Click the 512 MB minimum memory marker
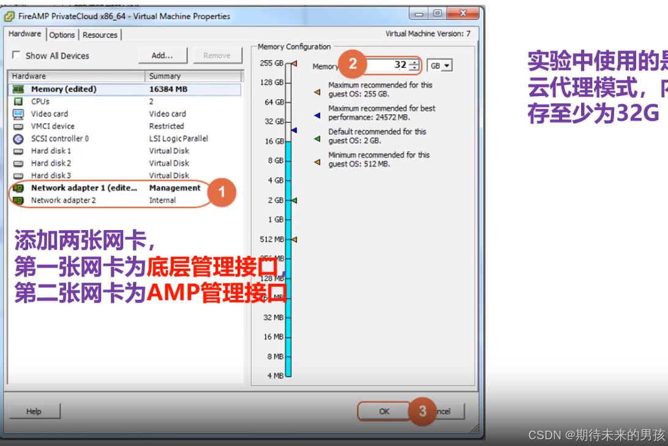This screenshot has width=668, height=446. click(x=294, y=240)
